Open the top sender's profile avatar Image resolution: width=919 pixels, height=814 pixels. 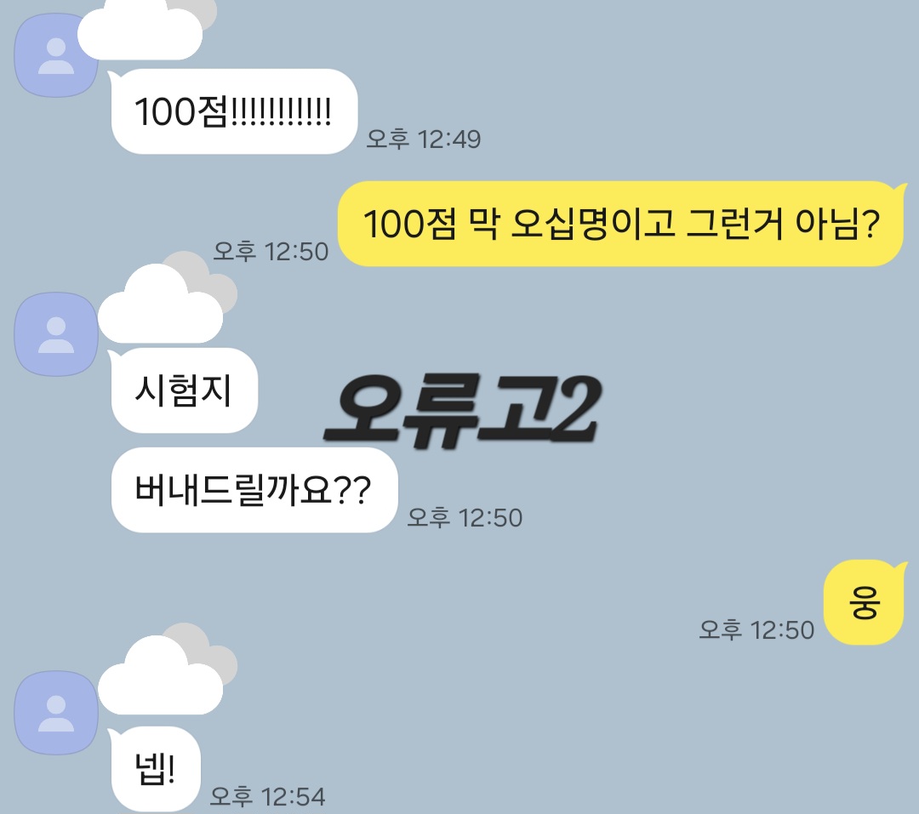pyautogui.click(x=56, y=55)
